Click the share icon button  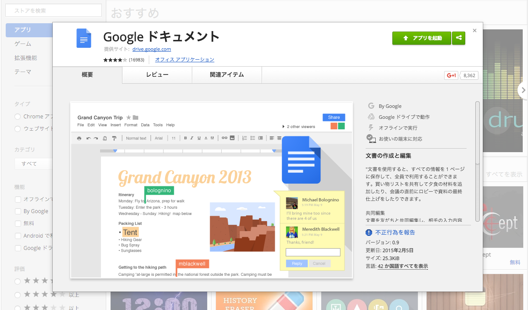459,38
